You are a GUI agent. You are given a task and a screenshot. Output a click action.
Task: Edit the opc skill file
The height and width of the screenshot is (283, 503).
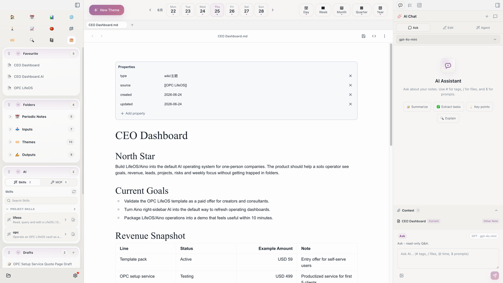pos(73,234)
